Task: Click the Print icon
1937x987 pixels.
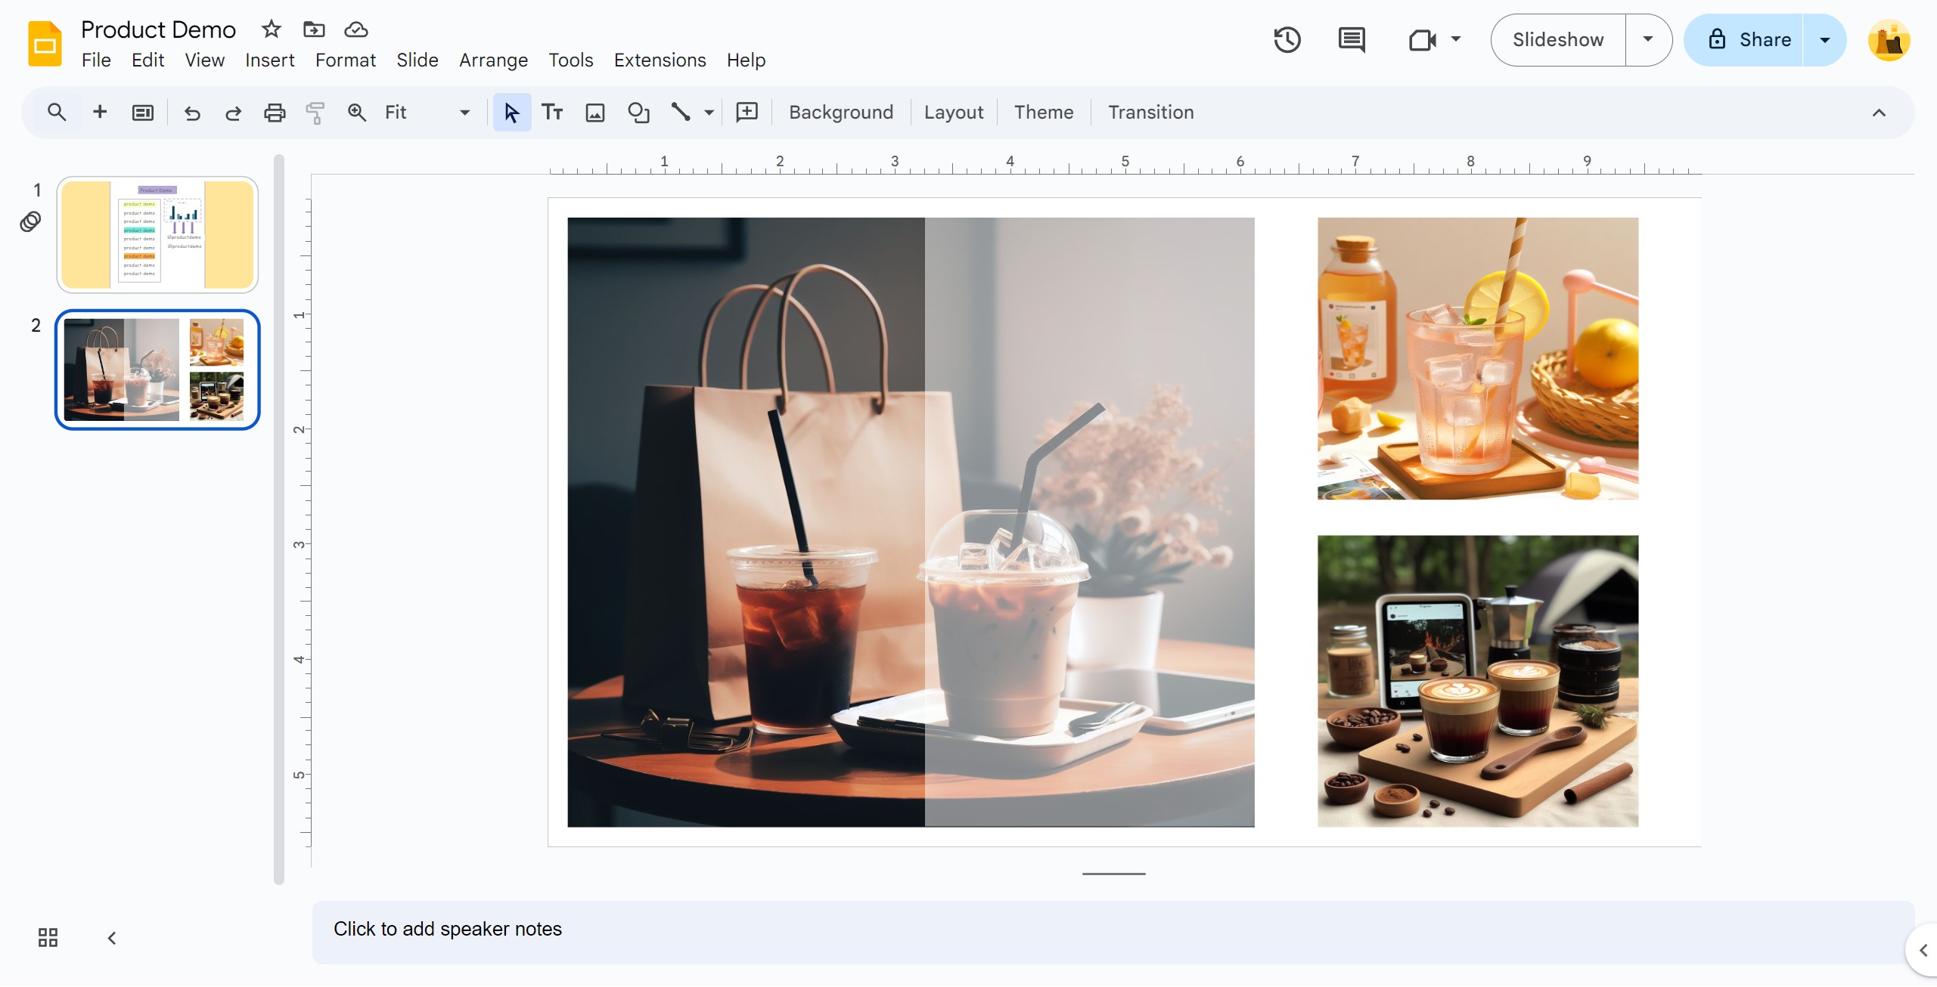Action: 275,113
